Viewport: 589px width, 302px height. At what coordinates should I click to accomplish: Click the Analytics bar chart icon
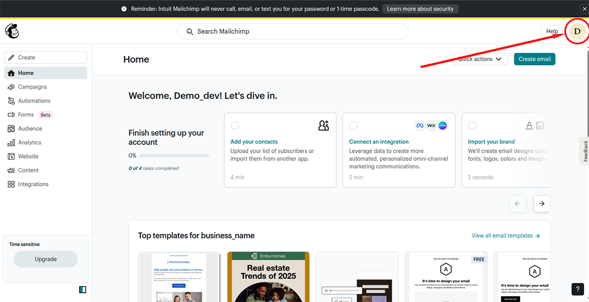coord(11,142)
